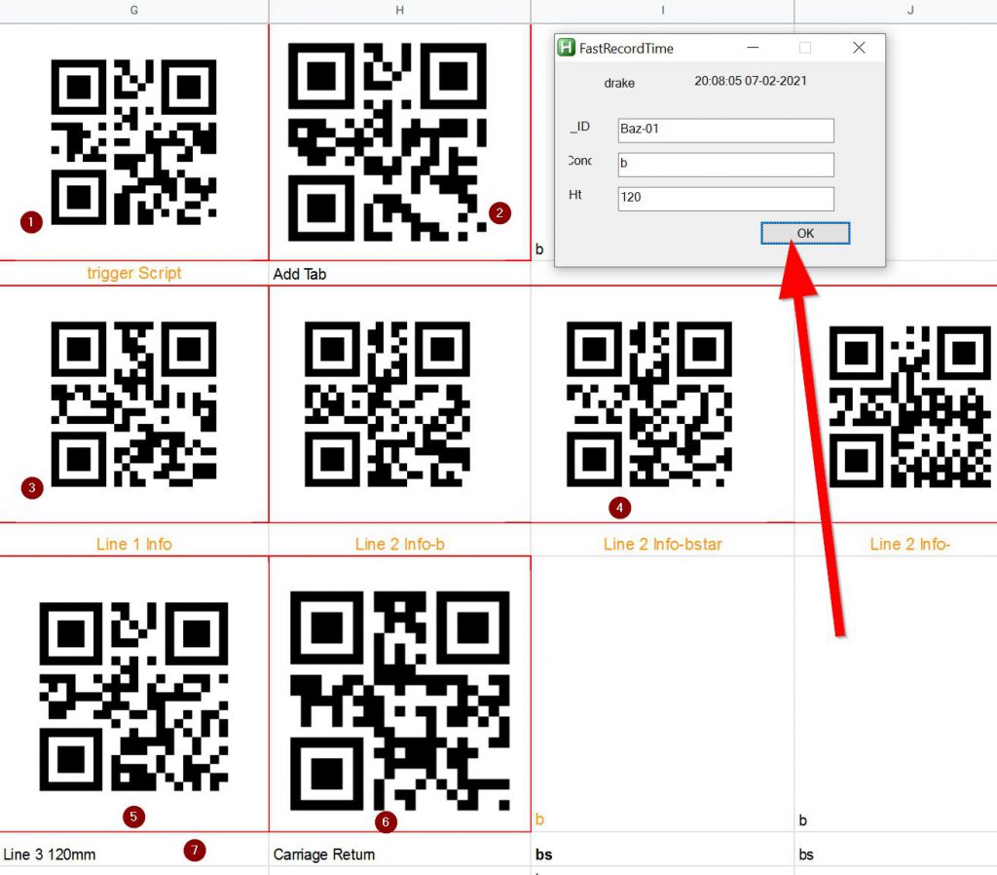Screen dimensions: 997x875
Task: Click the red numbered marker 7
Action: [195, 852]
